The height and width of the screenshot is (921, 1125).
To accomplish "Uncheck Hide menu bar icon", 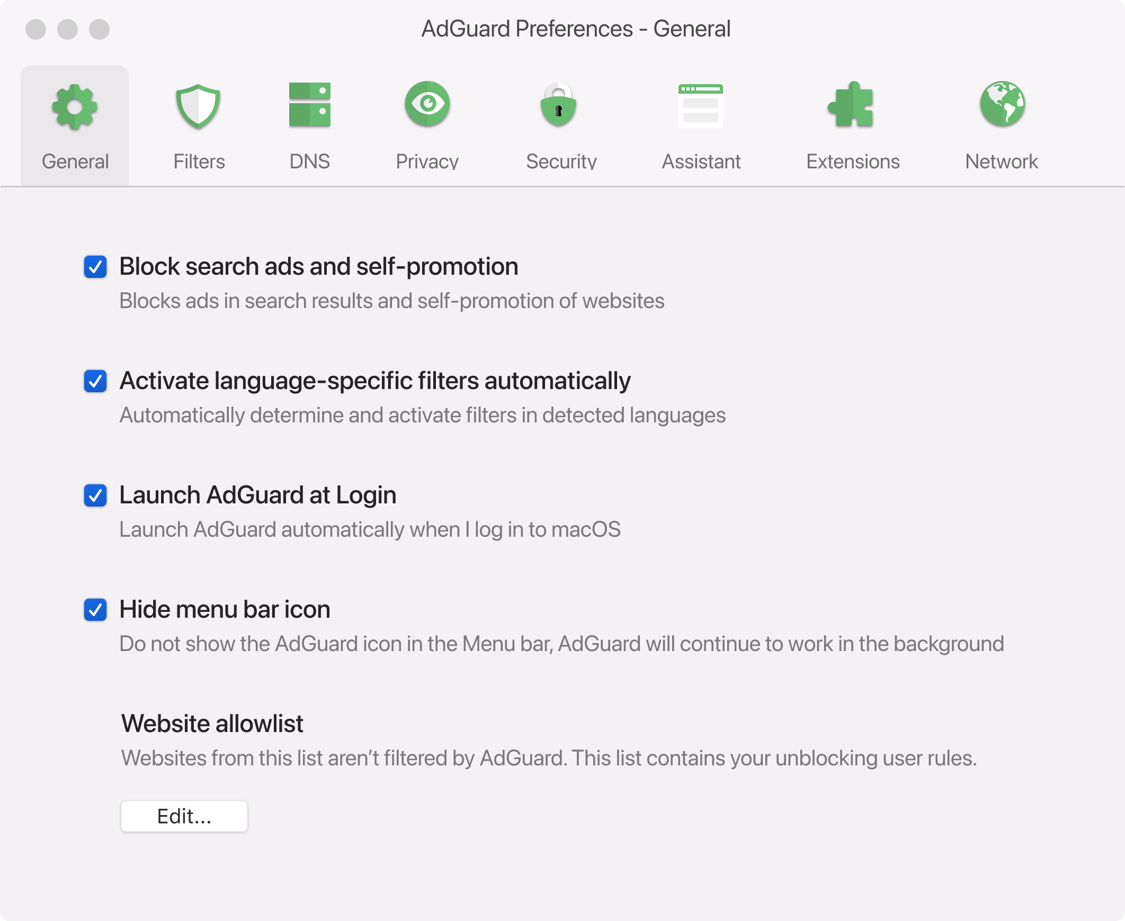I will tap(95, 610).
